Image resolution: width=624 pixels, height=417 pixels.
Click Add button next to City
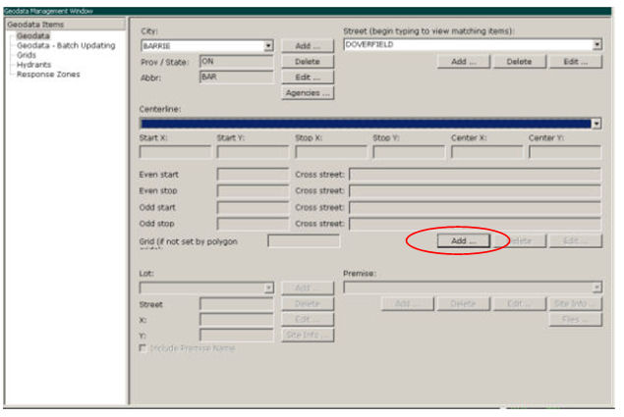(308, 46)
